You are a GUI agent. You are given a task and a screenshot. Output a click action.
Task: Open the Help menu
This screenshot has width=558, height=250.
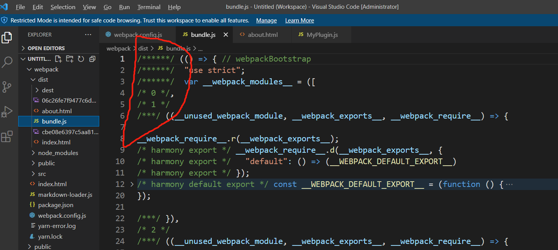click(174, 7)
